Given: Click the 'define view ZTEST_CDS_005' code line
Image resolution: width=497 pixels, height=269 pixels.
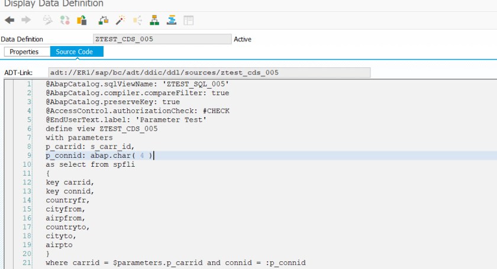Looking at the screenshot, I should click(102, 128).
